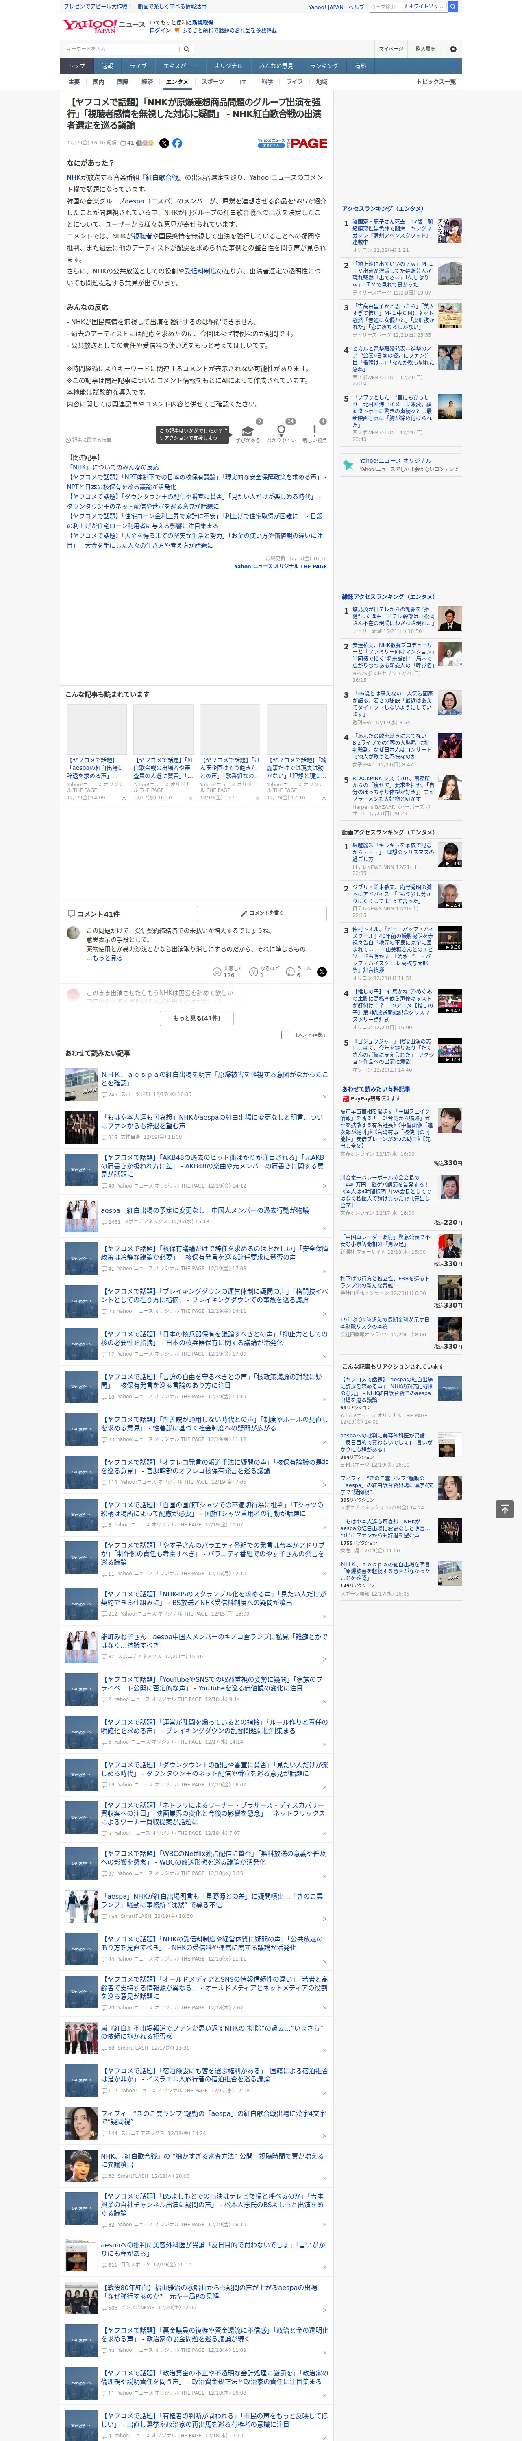522x2441 pixels.
Task: Select 国内 category tab
Action: click(x=98, y=81)
